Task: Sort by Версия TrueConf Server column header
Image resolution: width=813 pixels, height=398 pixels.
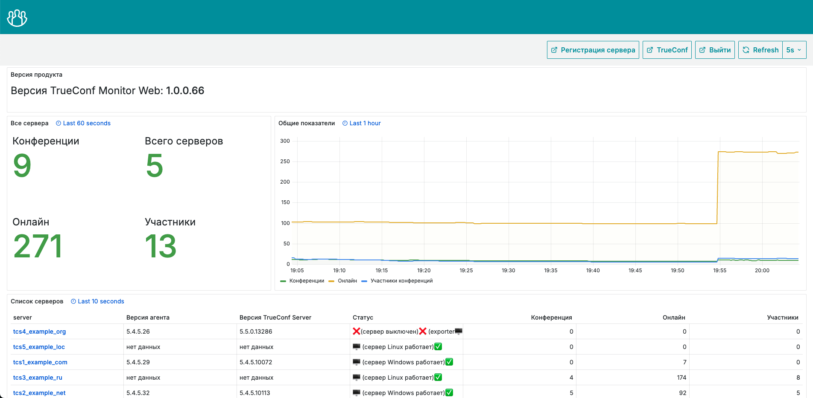Action: (x=275, y=317)
